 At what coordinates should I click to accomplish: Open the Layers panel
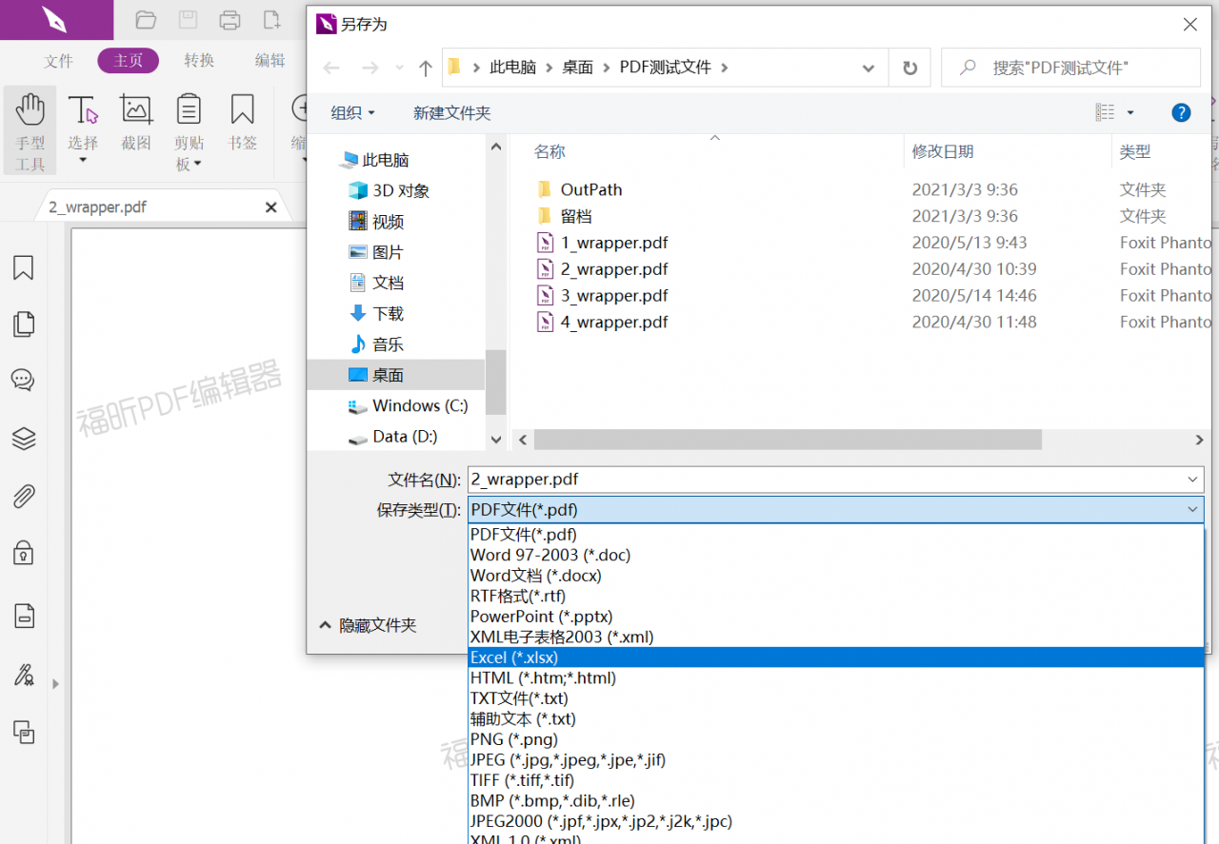[x=22, y=439]
